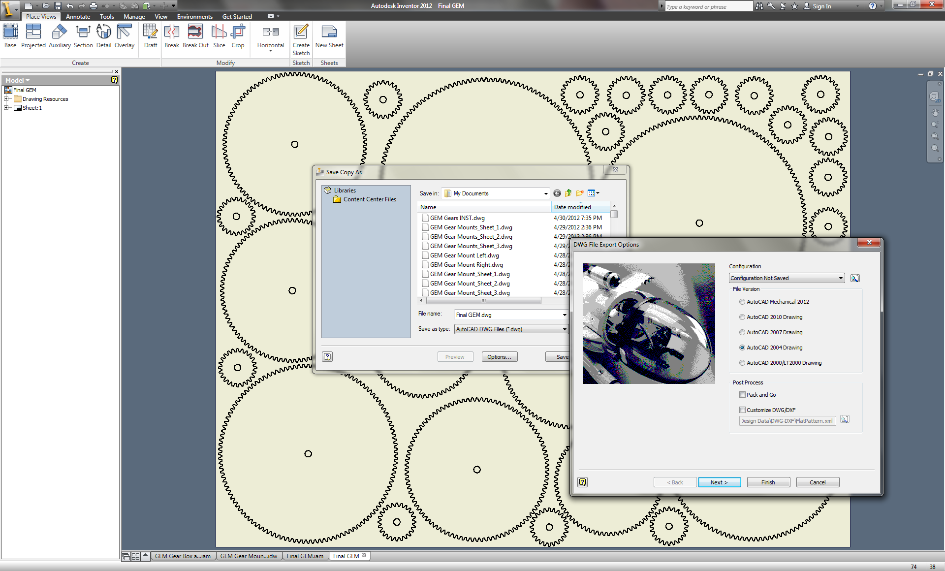945x571 pixels.
Task: Click the horizontal scrollbar in file list
Action: [x=483, y=300]
